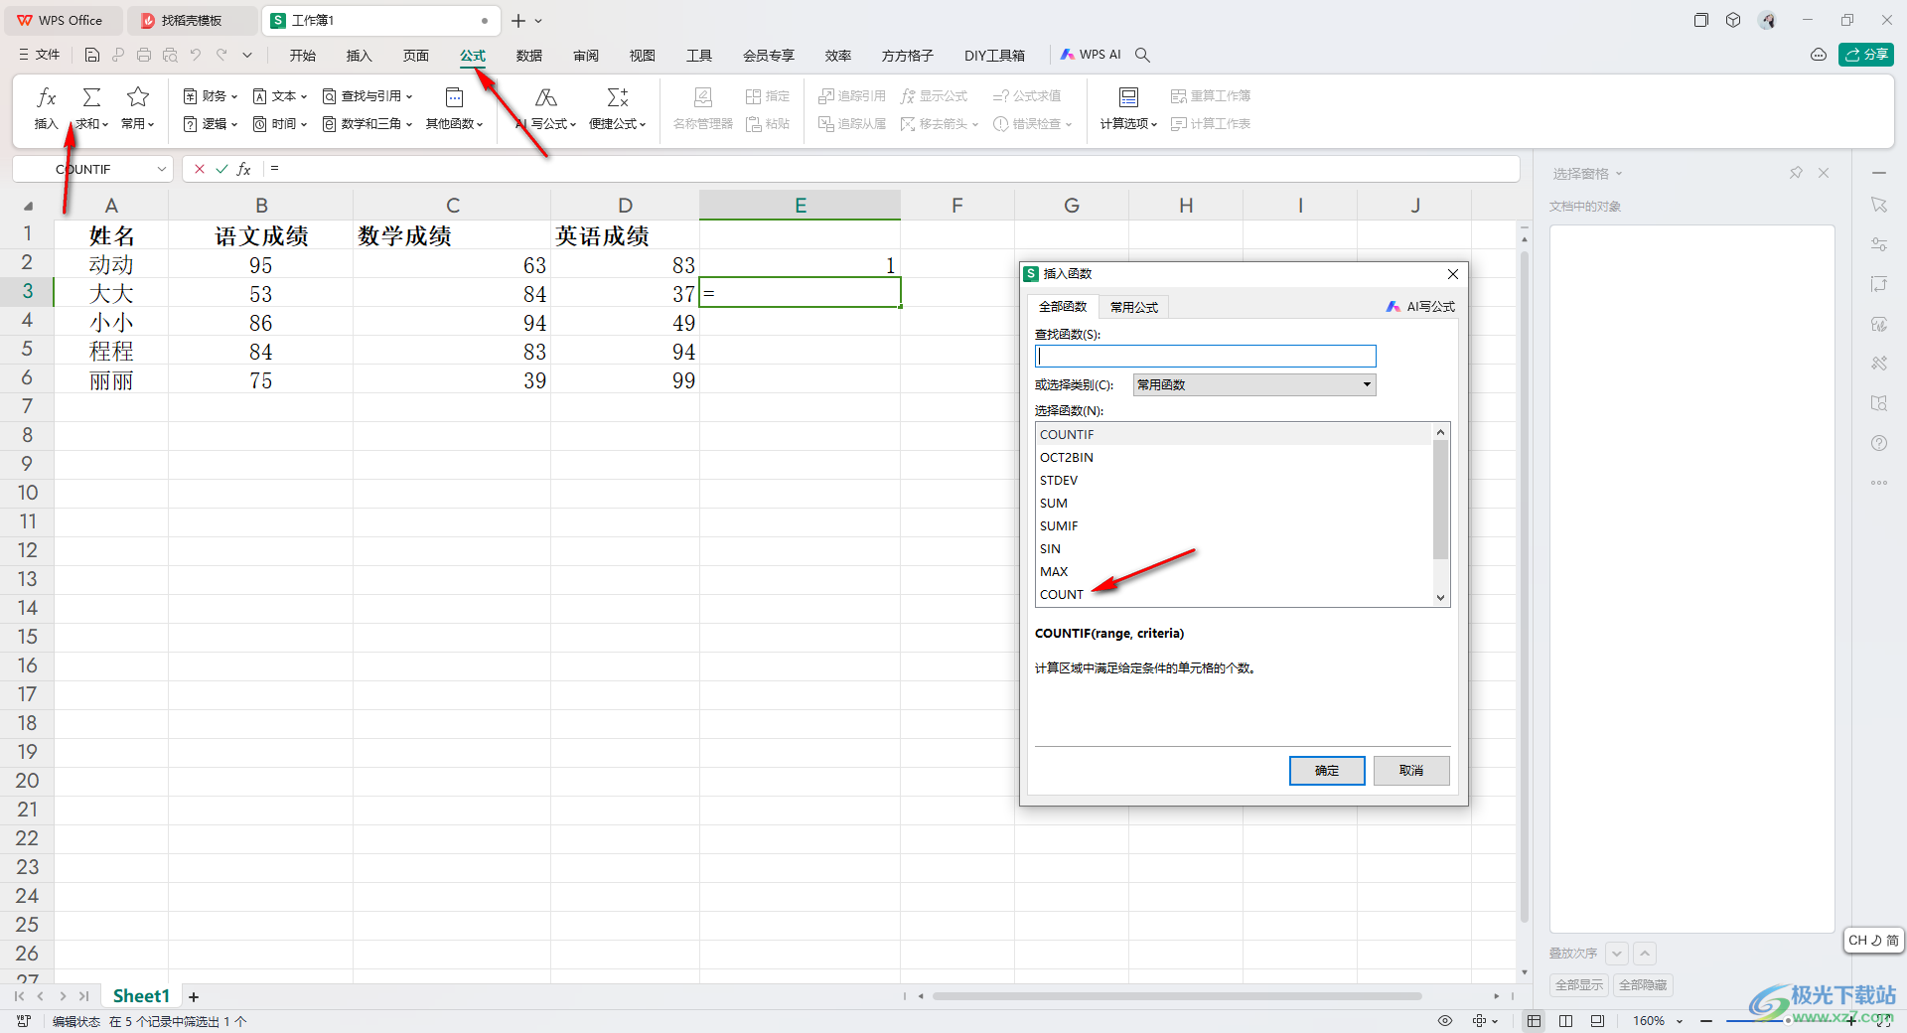Open the 其他函数 (Other functions) menu

(454, 108)
